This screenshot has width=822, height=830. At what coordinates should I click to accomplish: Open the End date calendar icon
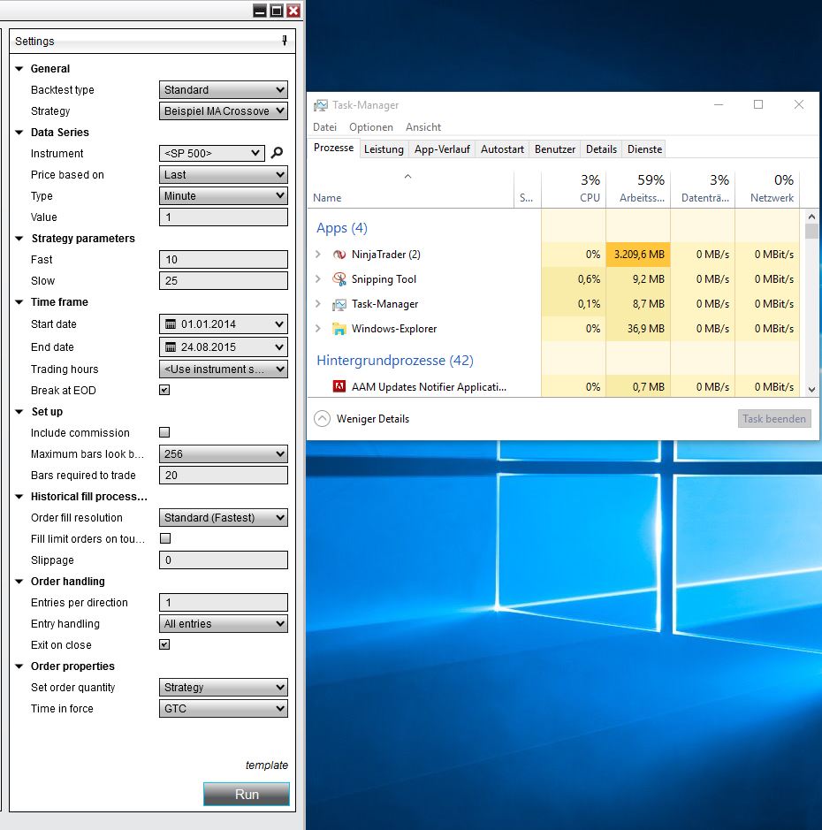click(171, 347)
